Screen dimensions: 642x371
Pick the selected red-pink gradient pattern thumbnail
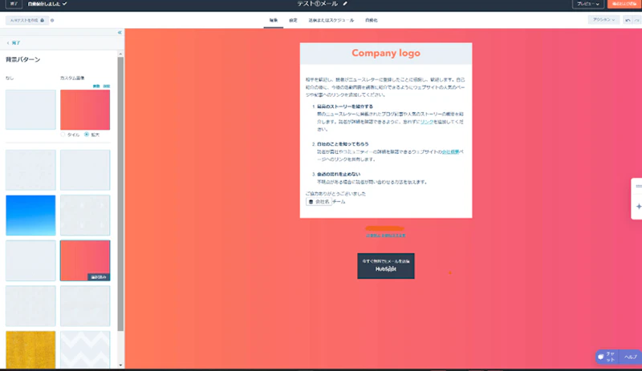point(85,260)
